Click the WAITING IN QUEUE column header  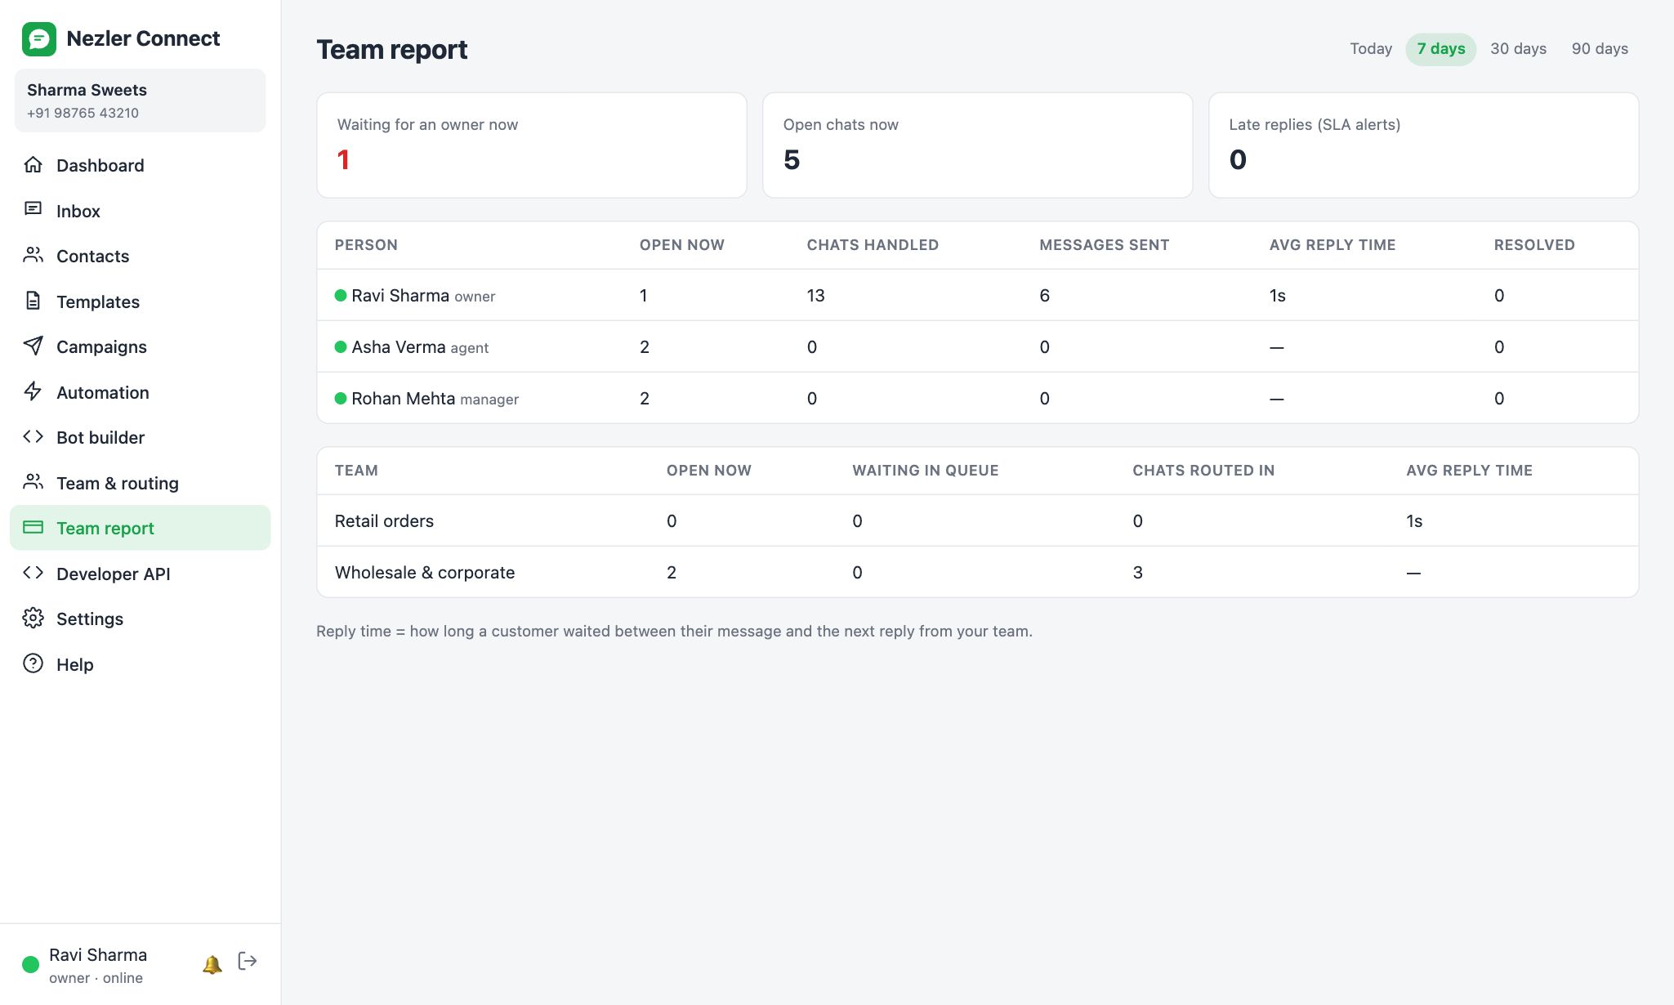coord(925,471)
